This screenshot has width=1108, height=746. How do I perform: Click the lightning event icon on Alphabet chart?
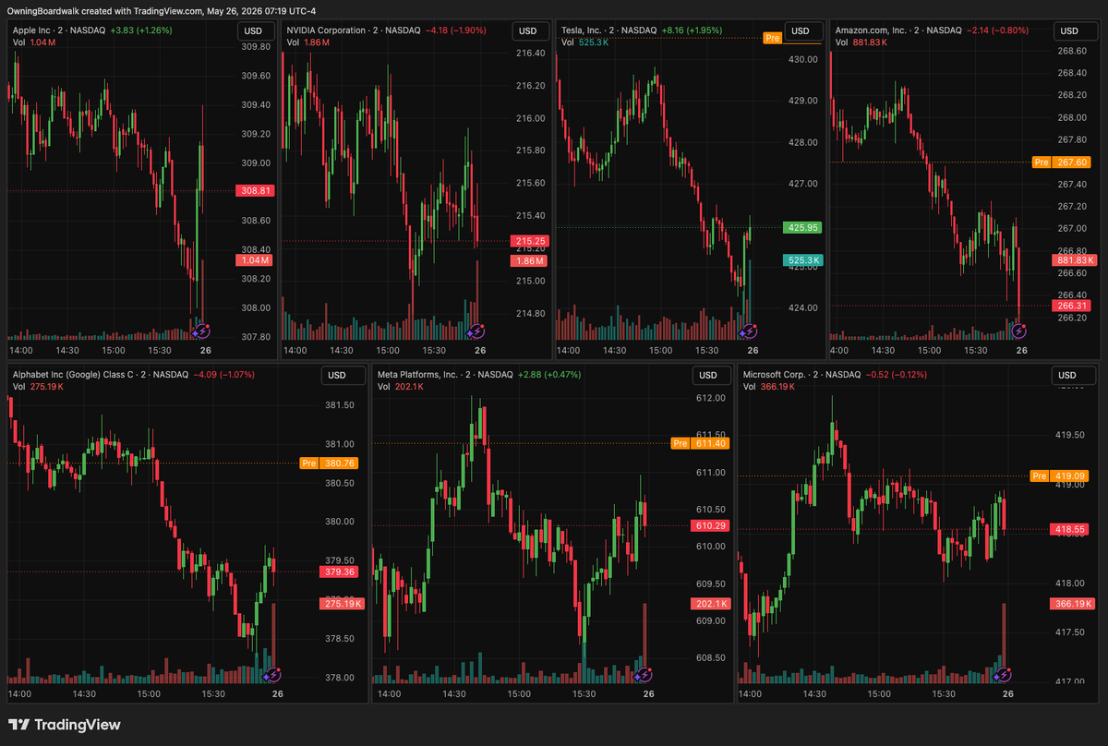pyautogui.click(x=271, y=675)
